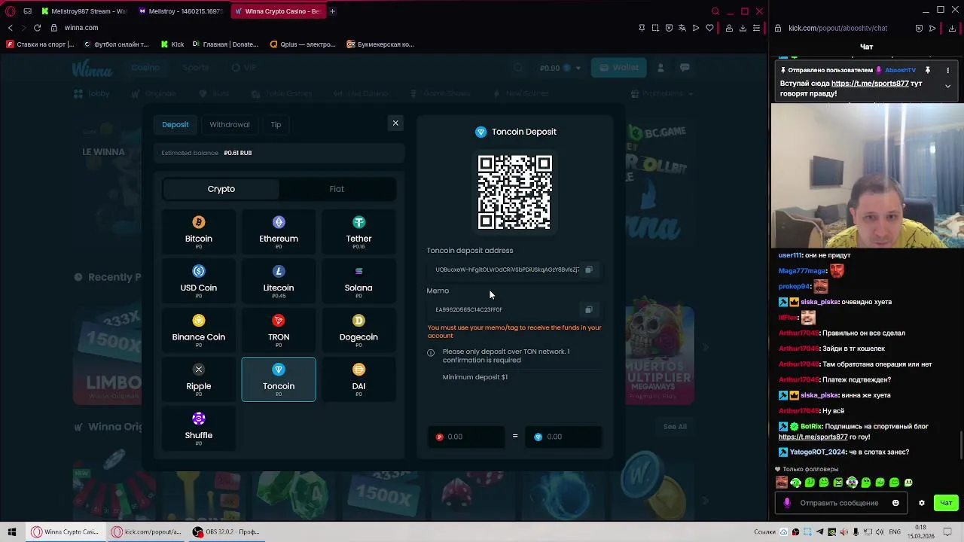
Task: Select the Fiat payment method tab
Action: click(337, 189)
